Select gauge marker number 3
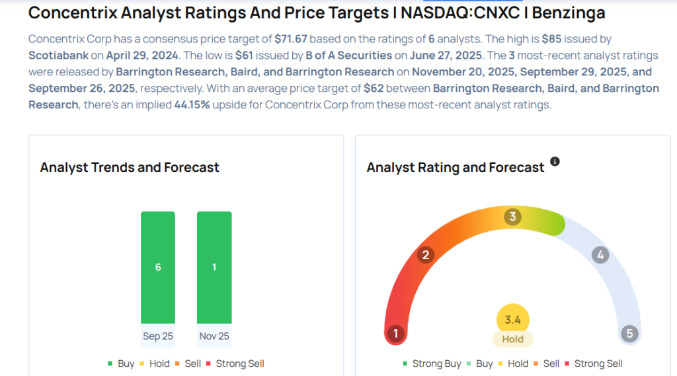 [512, 217]
